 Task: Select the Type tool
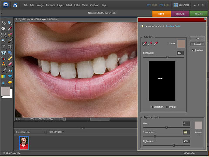(x=3, y=47)
